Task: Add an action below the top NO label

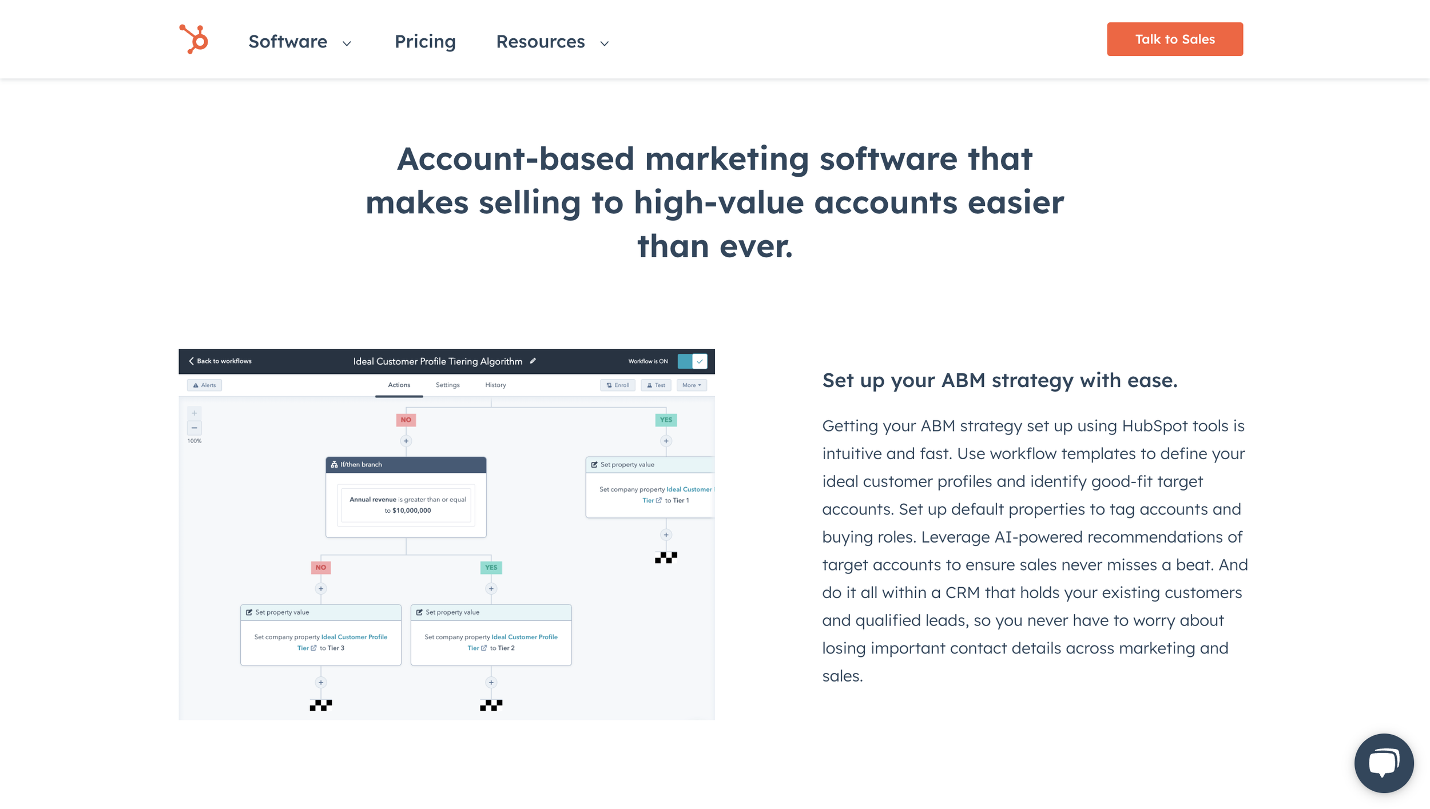Action: (x=406, y=441)
